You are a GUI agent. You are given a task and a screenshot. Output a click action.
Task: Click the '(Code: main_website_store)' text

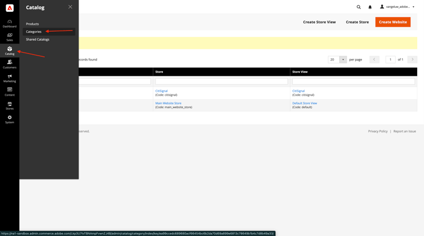174,107
